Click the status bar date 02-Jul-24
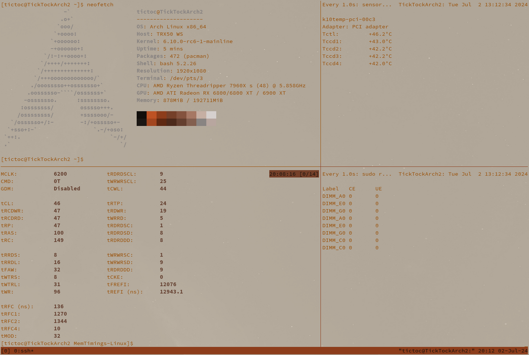Screen dimensions: 529x355 511,351
